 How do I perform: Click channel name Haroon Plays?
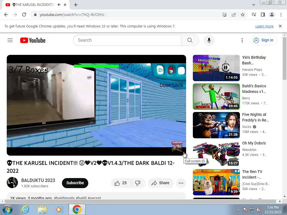click(252, 70)
